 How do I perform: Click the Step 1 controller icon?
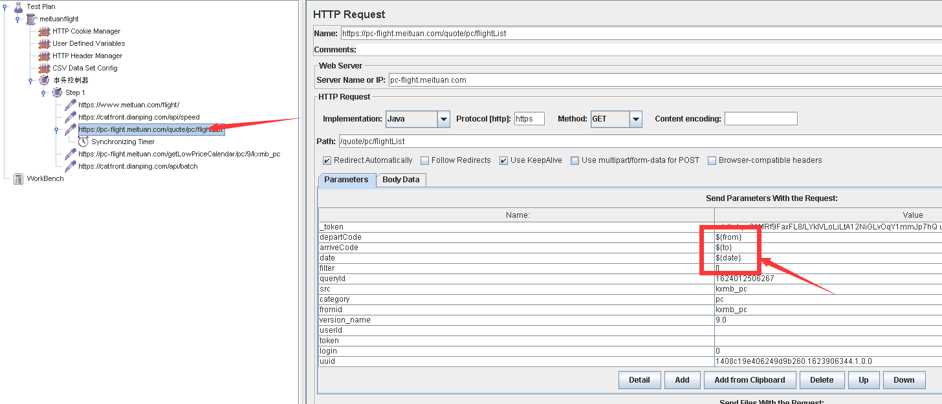click(57, 92)
